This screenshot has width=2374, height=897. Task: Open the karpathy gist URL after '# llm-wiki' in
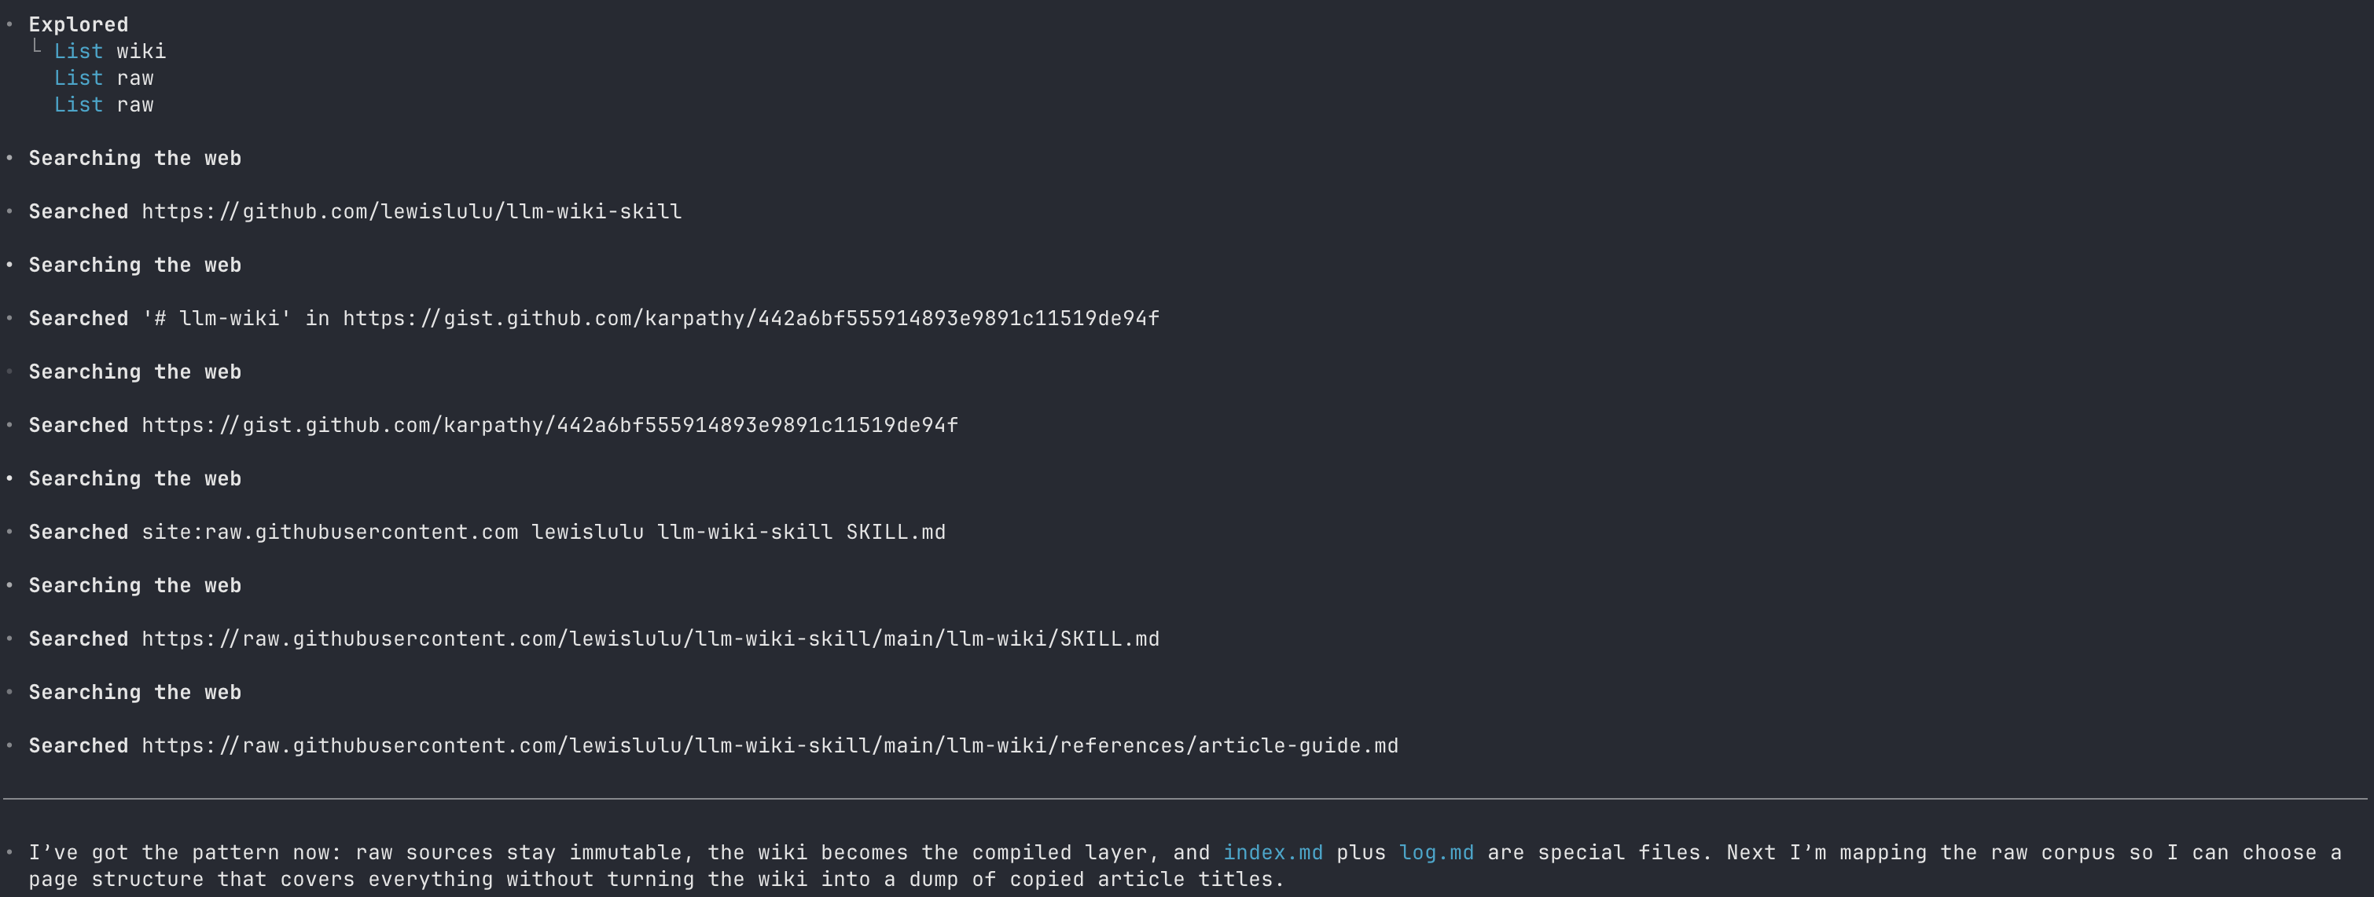[x=750, y=319]
